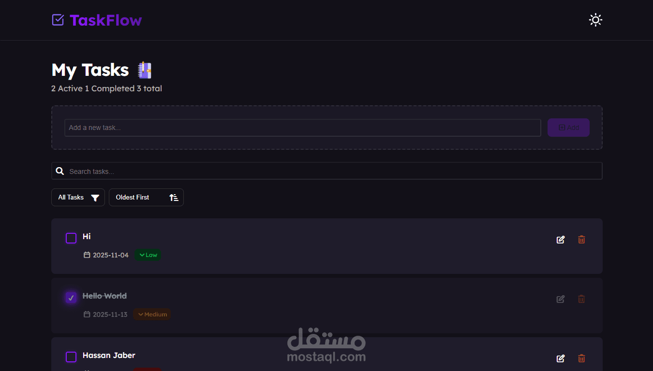This screenshot has width=653, height=371.
Task: Toggle light mode with the sun icon
Action: 595,20
